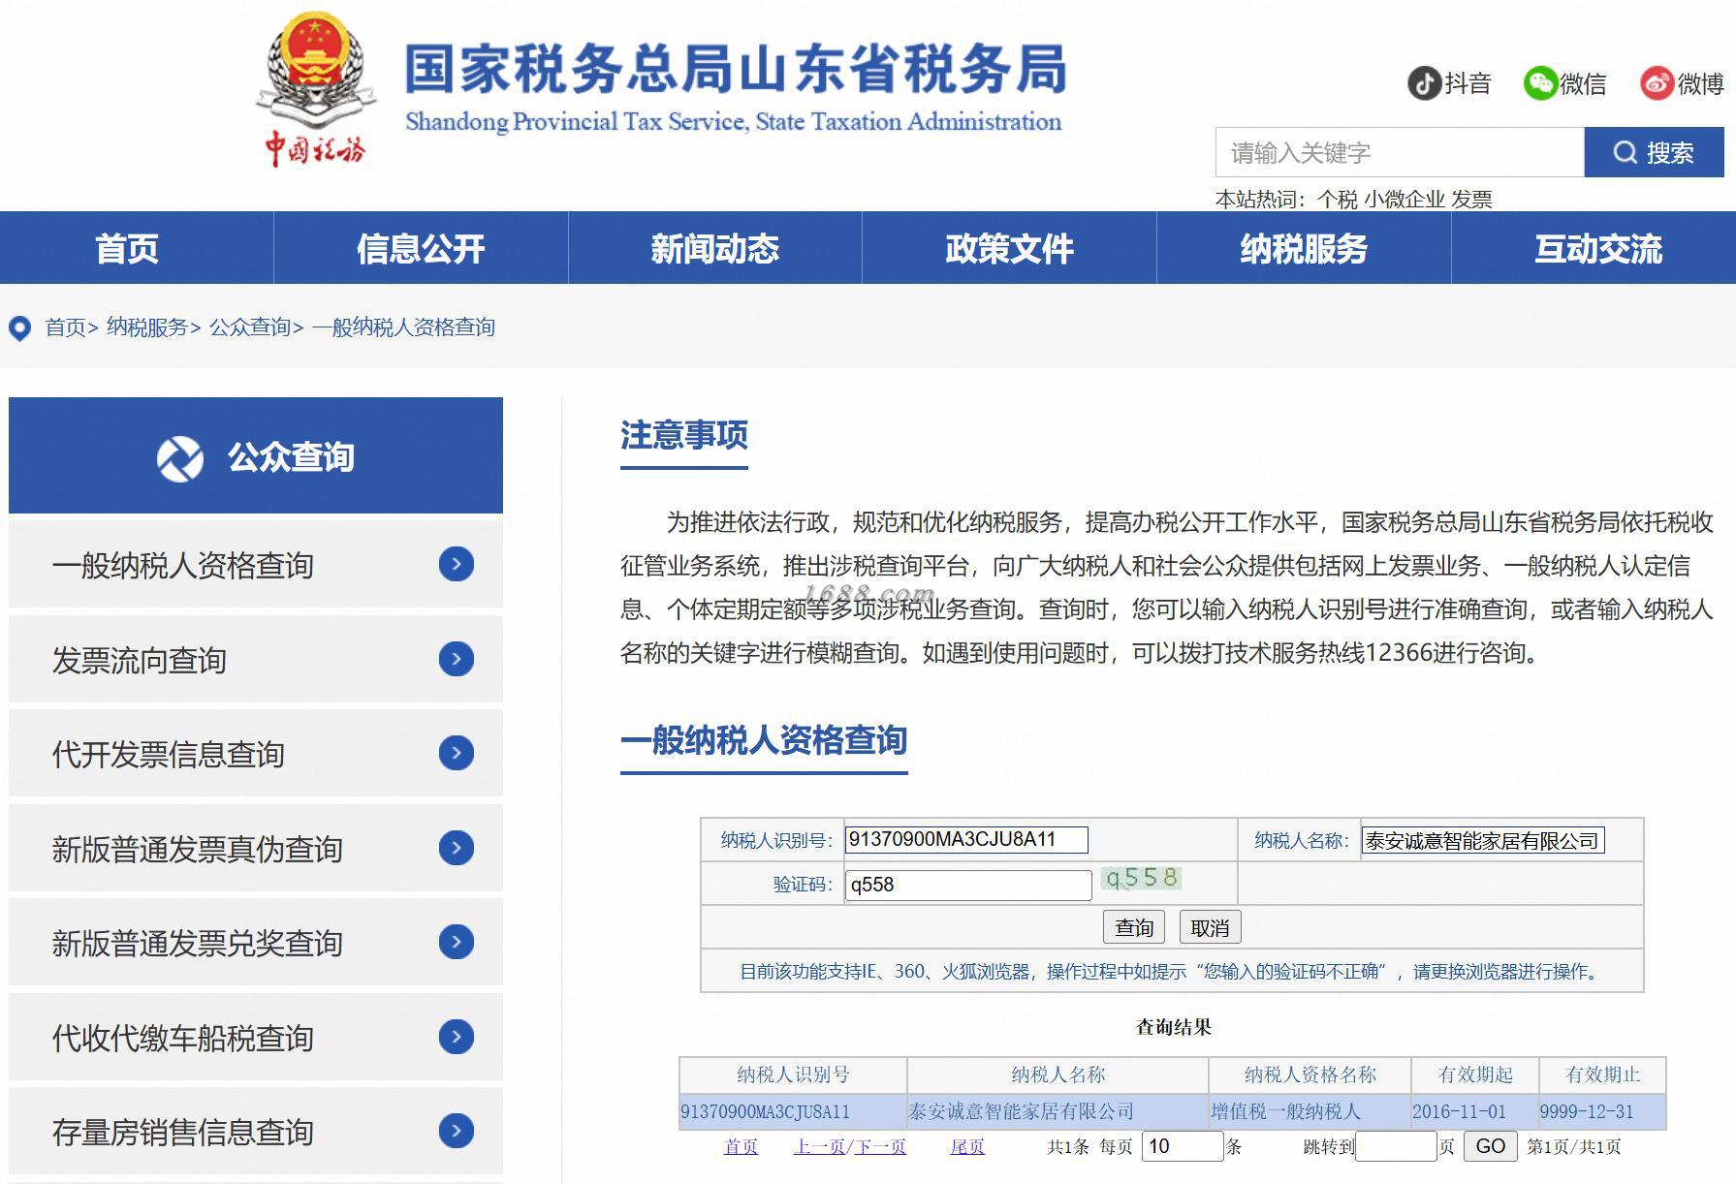1736x1184 pixels.
Task: Expand the 代开发票信息查询 arrow
Action: (457, 753)
